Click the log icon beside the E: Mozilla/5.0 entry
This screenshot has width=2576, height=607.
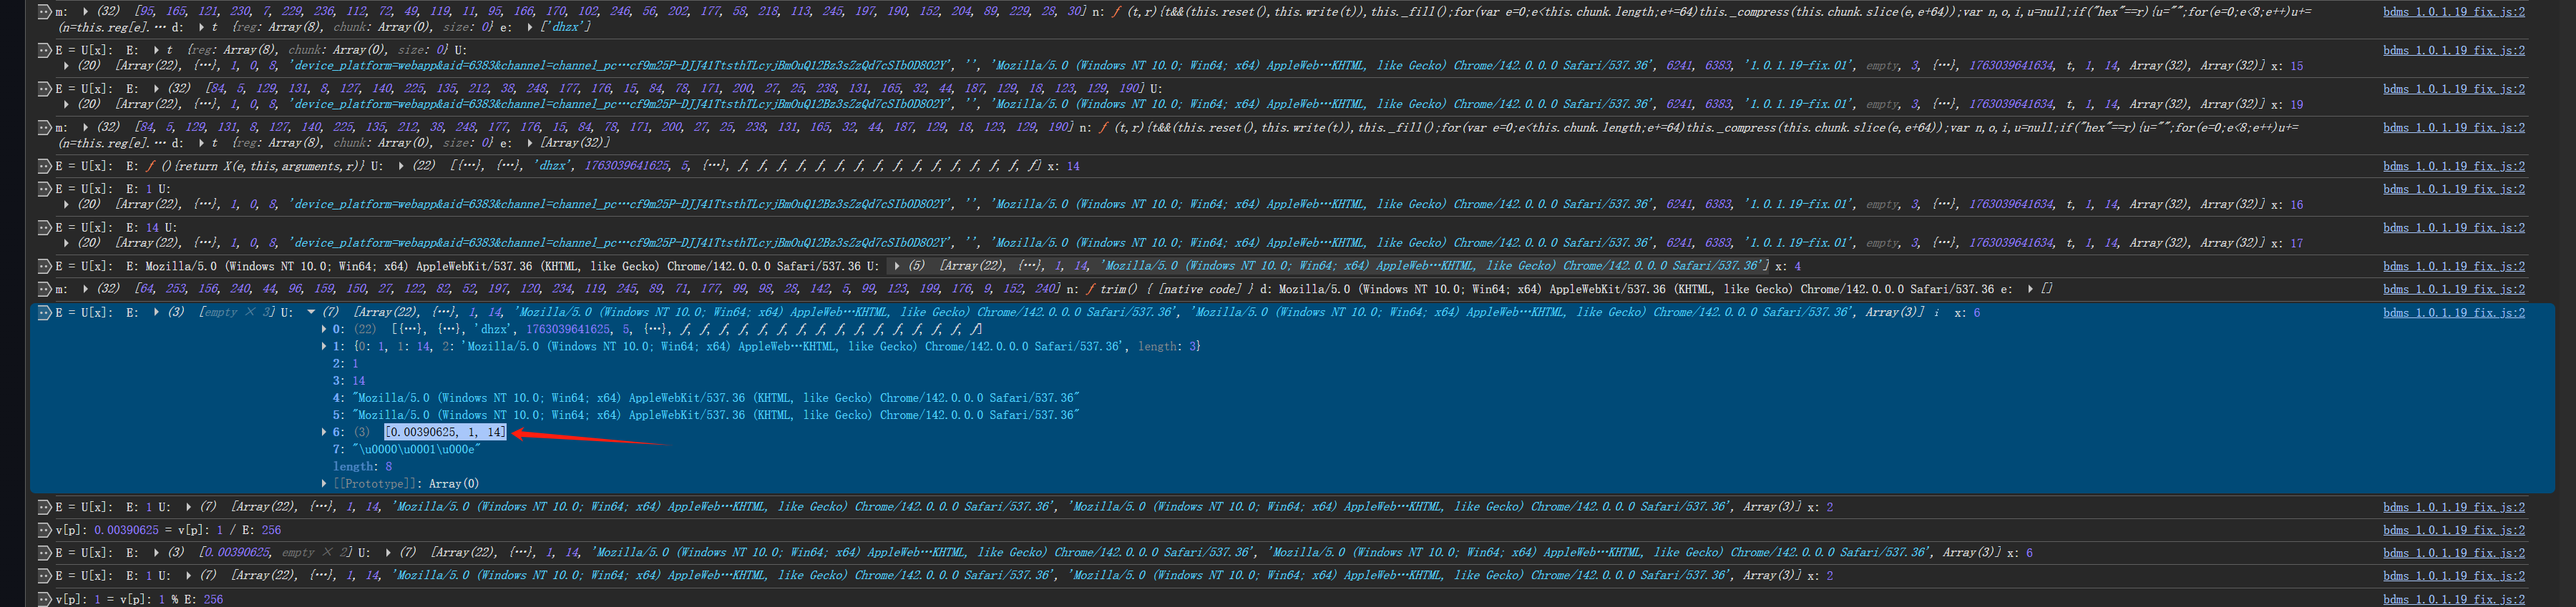tap(43, 267)
